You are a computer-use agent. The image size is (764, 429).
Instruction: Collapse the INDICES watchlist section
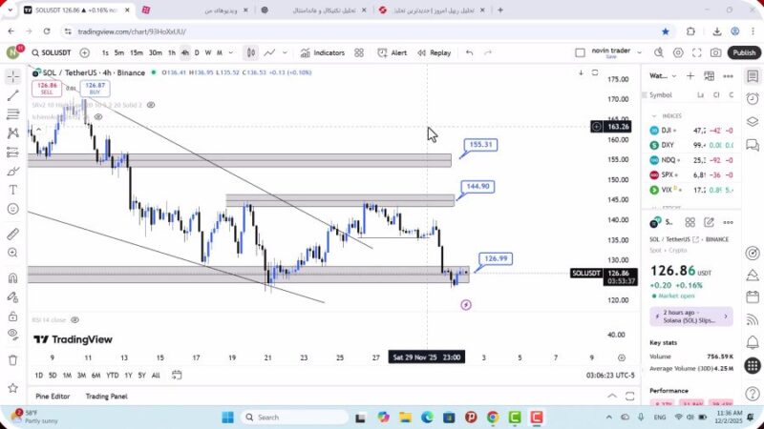[x=654, y=115]
